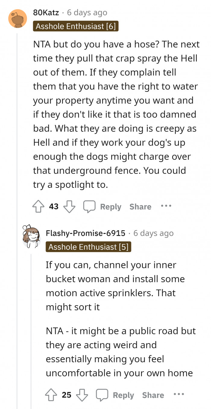Reply to the motion sprinklers comment

tap(123, 395)
